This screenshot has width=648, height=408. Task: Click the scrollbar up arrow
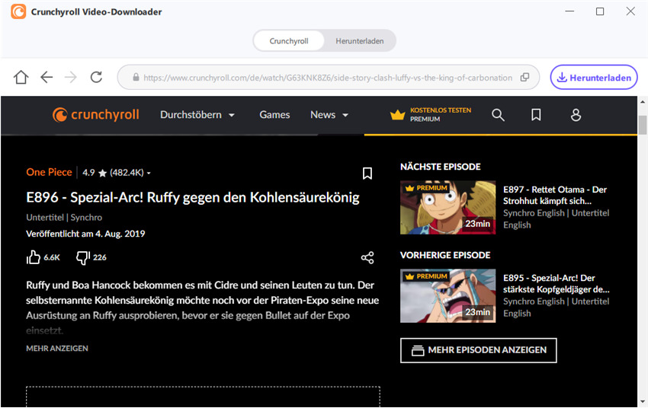[x=642, y=101]
